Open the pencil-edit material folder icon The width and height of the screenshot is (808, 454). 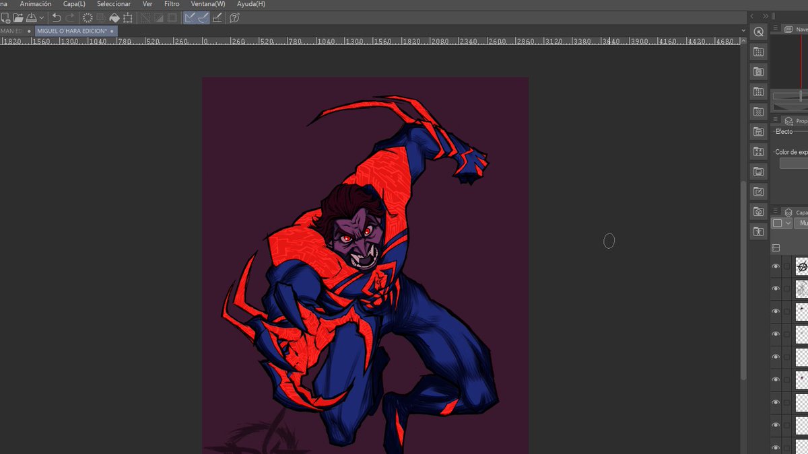(x=759, y=192)
